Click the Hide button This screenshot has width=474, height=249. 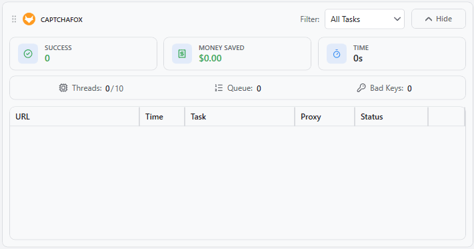click(439, 19)
